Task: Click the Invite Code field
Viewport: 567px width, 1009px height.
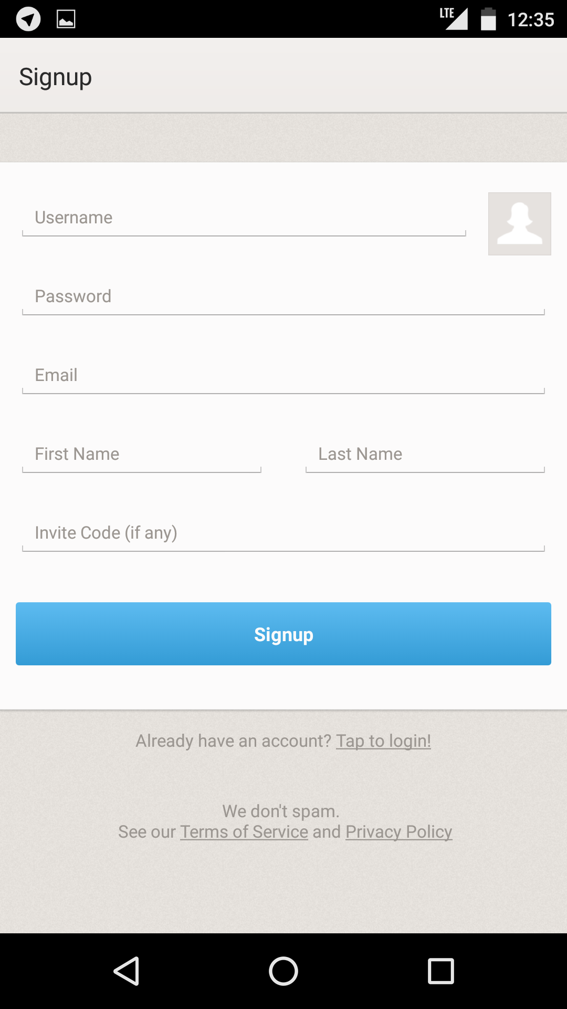Action: [283, 533]
